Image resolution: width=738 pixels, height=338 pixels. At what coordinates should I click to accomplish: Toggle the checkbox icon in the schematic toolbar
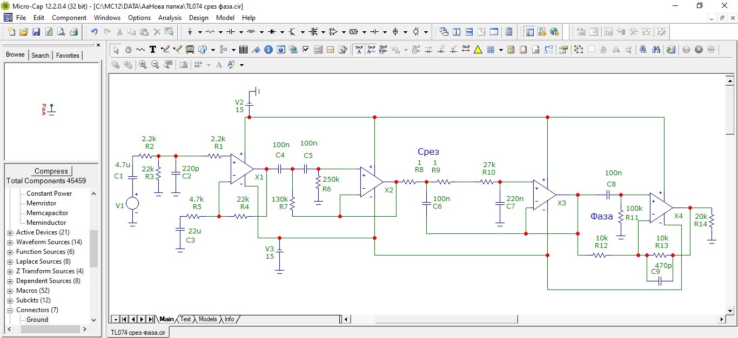click(x=306, y=50)
